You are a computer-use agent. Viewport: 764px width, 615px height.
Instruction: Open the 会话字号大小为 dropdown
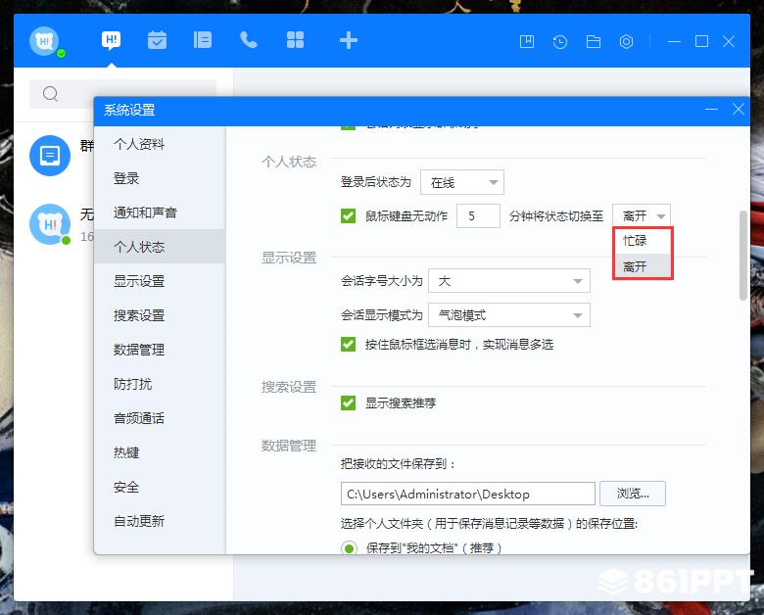509,281
